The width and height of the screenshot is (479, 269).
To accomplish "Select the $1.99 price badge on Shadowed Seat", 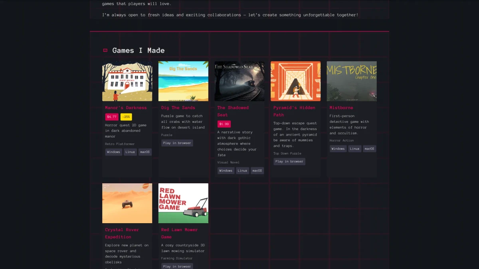I will 224,124.
